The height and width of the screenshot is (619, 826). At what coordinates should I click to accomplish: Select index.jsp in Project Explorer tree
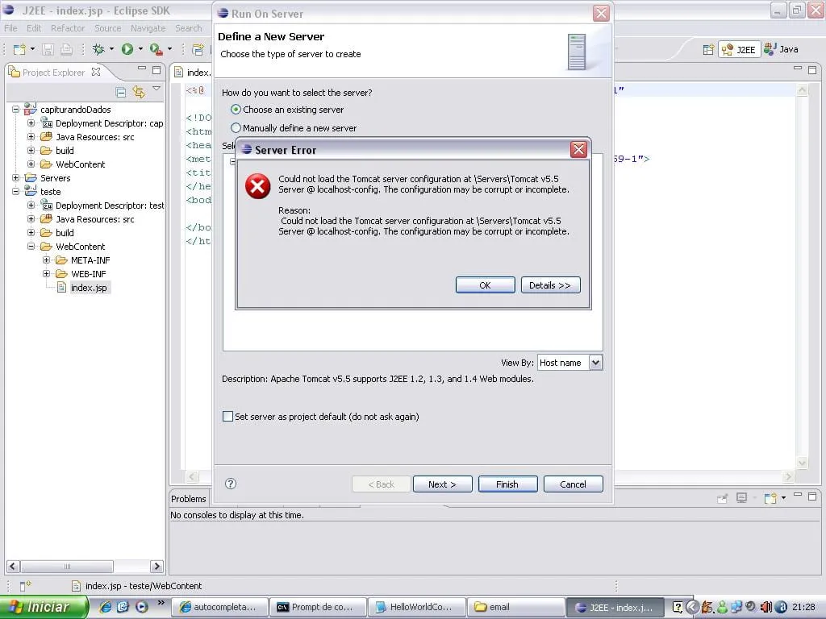tap(89, 288)
